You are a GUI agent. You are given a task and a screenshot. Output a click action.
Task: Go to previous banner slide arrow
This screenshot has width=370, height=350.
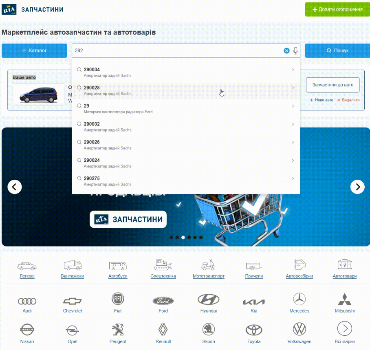(15, 187)
